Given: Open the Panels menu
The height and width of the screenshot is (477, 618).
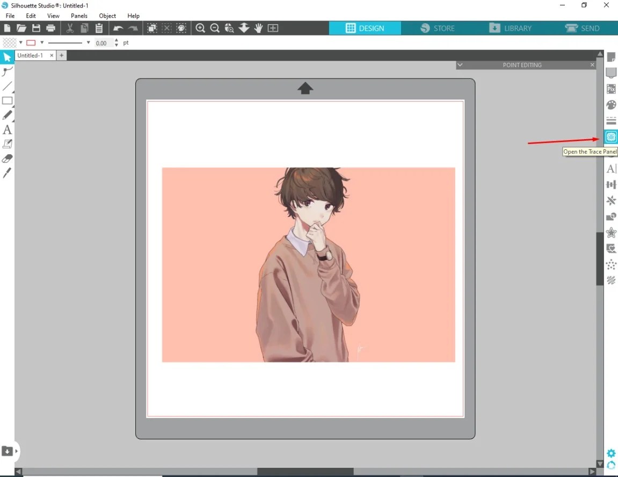Looking at the screenshot, I should point(79,16).
